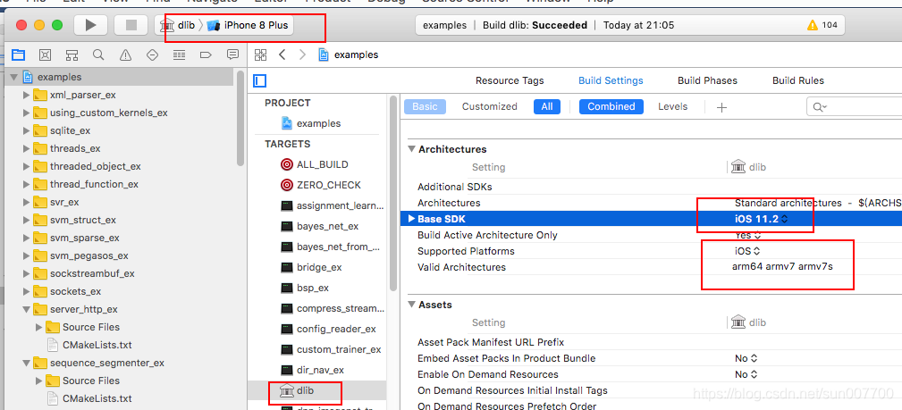Open the Breakpoint navigator
This screenshot has width=902, height=410.
tap(206, 55)
